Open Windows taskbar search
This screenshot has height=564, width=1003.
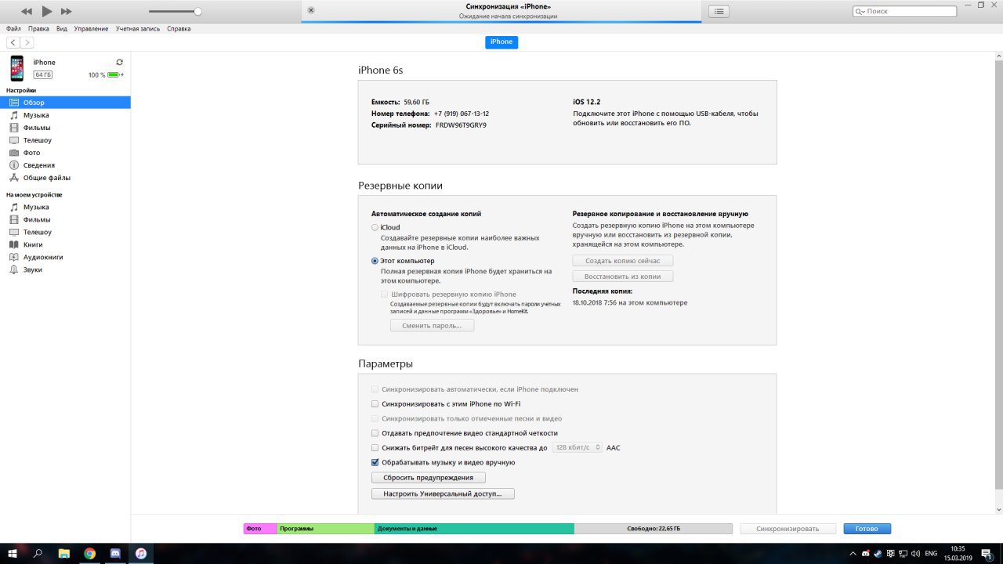[x=38, y=553]
